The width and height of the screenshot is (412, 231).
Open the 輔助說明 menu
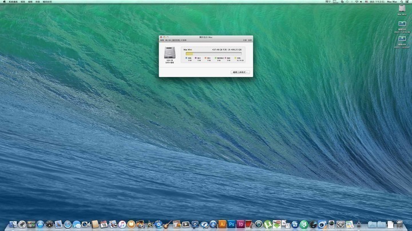point(47,2)
